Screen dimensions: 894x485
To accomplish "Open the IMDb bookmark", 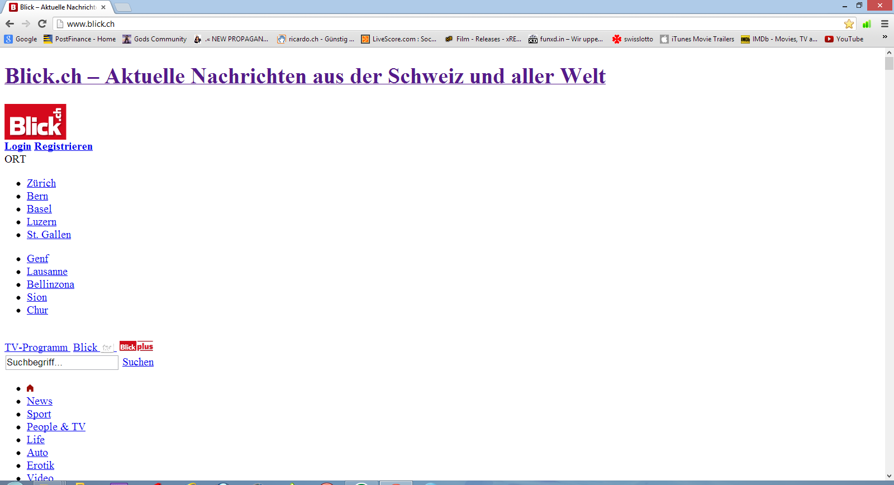I will (779, 39).
